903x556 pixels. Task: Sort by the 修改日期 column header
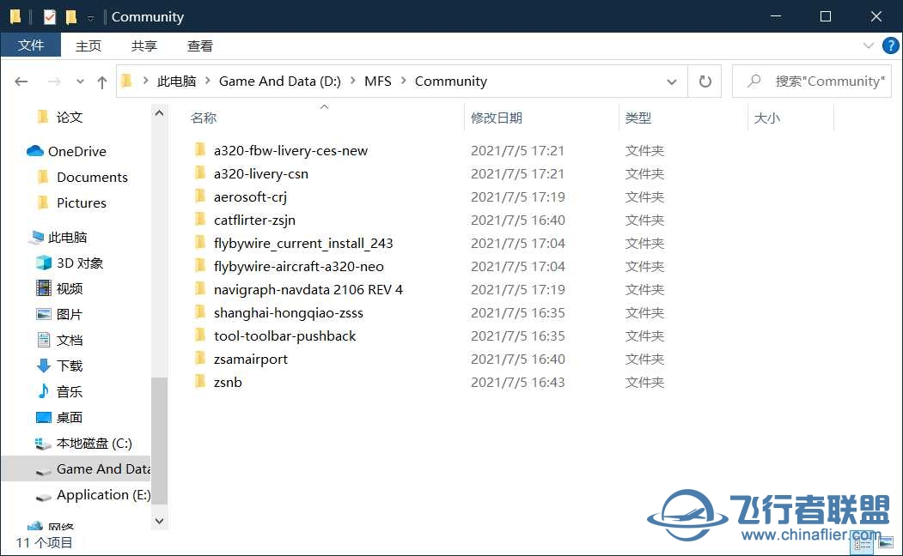pos(497,118)
